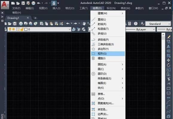Expand the 建模(M) submenu
Viewport: 173px width, 119px height.
108,13
